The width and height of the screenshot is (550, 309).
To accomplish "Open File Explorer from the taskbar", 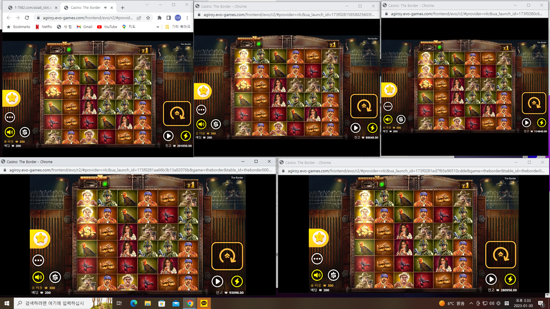I will tap(148, 303).
